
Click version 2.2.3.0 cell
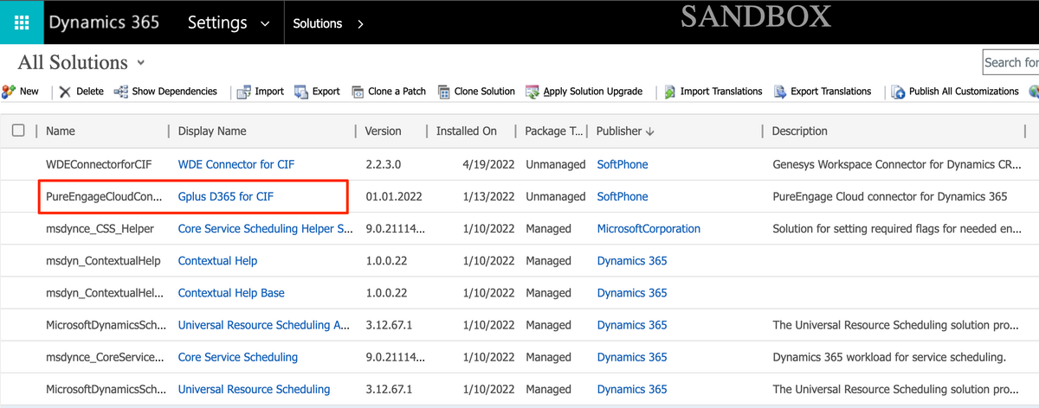tap(384, 164)
